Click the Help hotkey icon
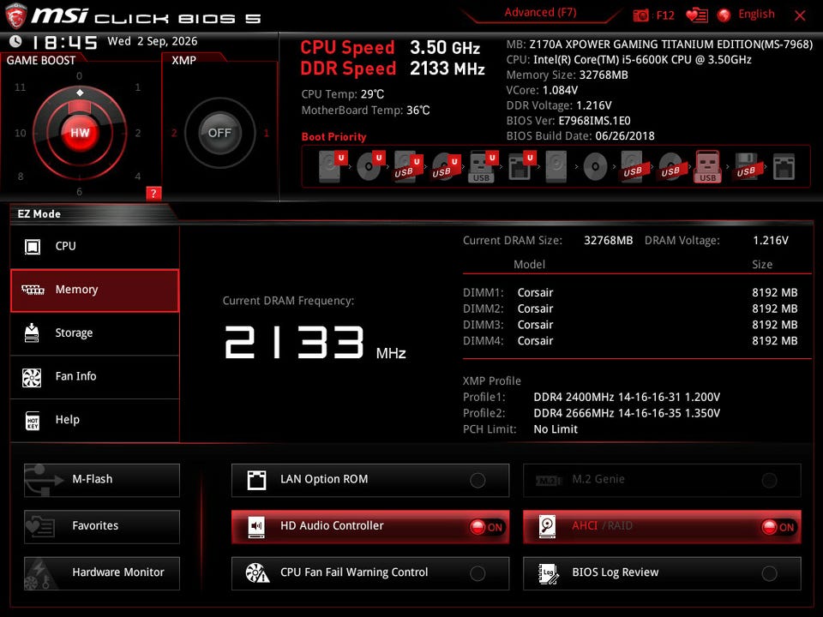This screenshot has height=617, width=823. (33, 420)
